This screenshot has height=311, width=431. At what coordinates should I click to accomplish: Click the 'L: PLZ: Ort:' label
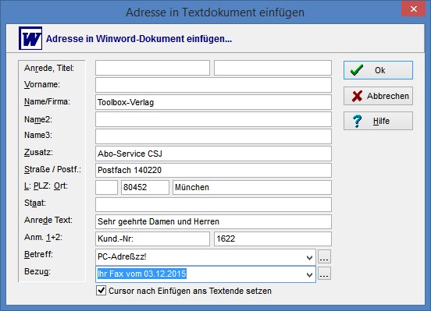(x=46, y=186)
